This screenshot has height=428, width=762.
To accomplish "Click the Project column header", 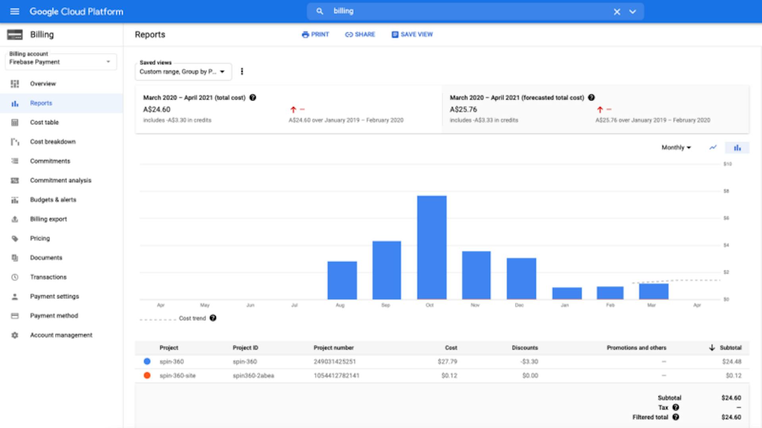I will pyautogui.click(x=169, y=348).
